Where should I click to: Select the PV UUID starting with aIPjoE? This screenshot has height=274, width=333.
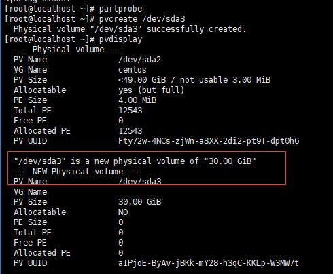[209, 263]
